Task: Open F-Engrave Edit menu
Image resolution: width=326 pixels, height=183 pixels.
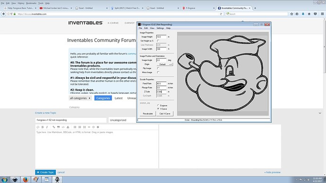Action: [146, 28]
